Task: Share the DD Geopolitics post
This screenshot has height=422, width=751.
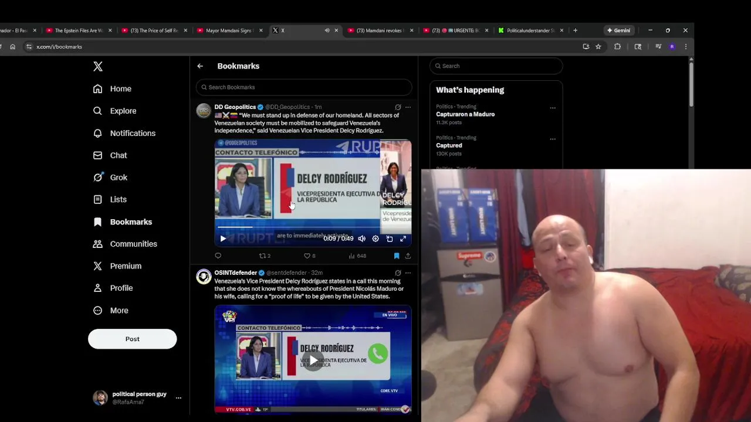Action: 408,256
